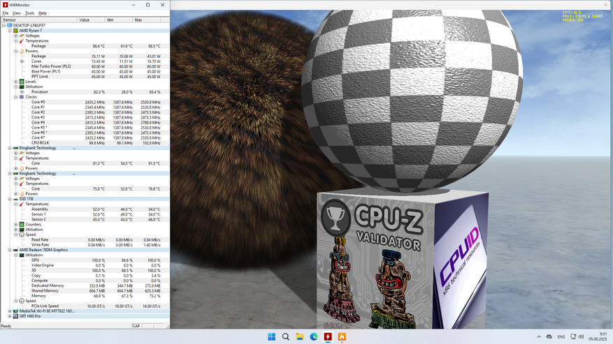
Task: Open the taskbar clock and date
Action: click(598, 336)
